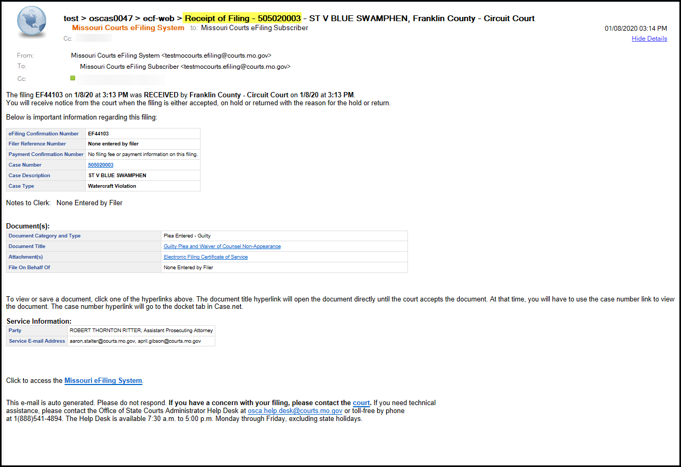This screenshot has height=467, width=681.
Task: Select 'None Entered by Filer' in File On Behalf Of row
Action: [285, 268]
